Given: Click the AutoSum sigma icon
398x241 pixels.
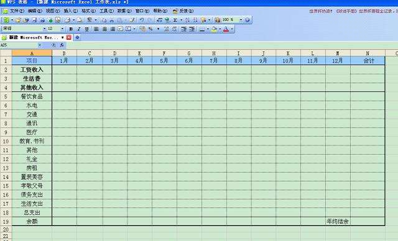Looking at the screenshot, I should point(175,20).
